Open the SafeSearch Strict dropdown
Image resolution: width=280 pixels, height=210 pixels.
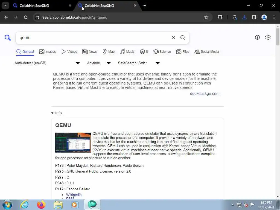point(139,63)
